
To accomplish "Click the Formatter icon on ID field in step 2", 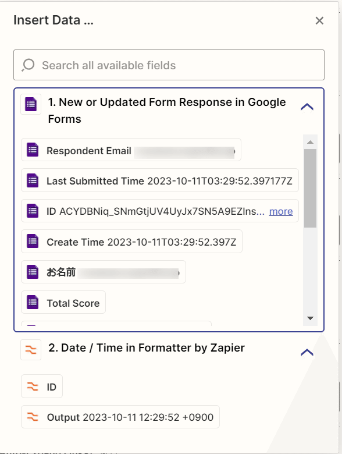I will pyautogui.click(x=33, y=386).
